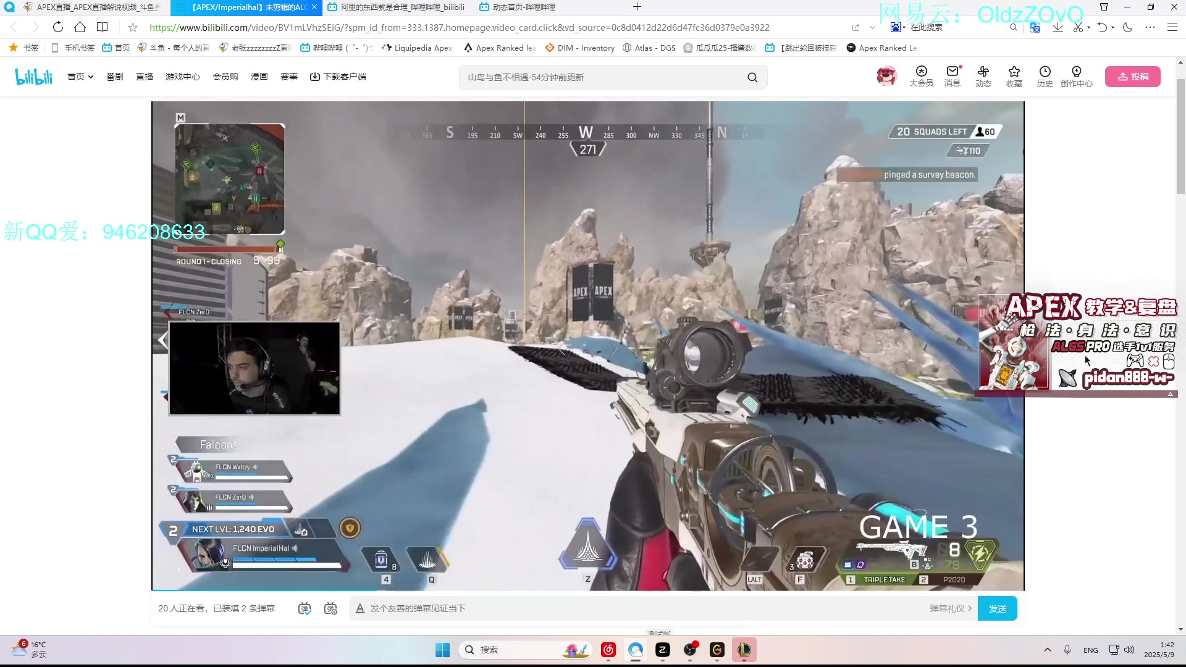Open danmaku font style A icon

click(x=360, y=608)
